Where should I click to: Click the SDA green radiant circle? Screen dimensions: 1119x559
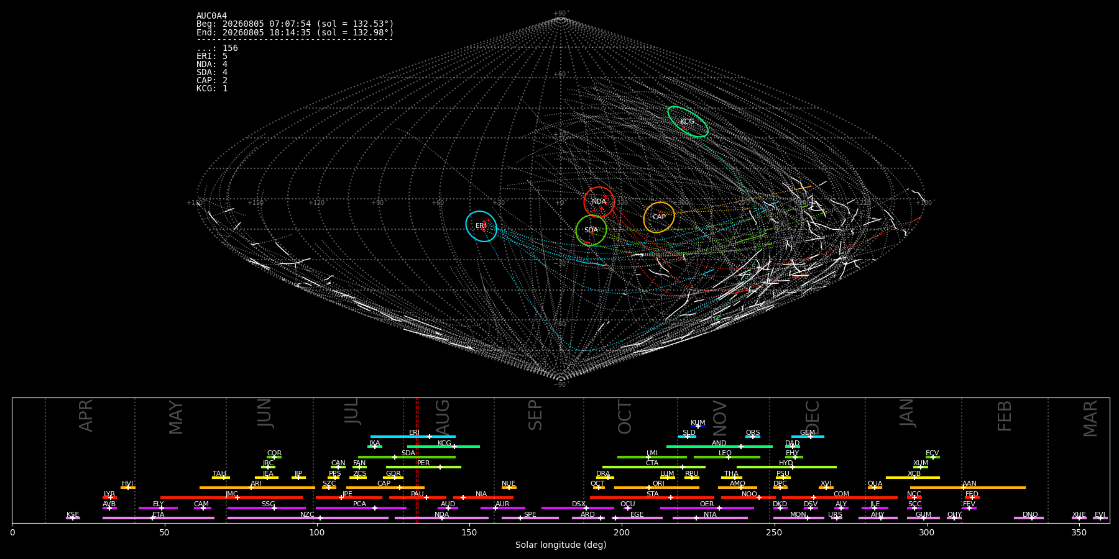pos(591,230)
